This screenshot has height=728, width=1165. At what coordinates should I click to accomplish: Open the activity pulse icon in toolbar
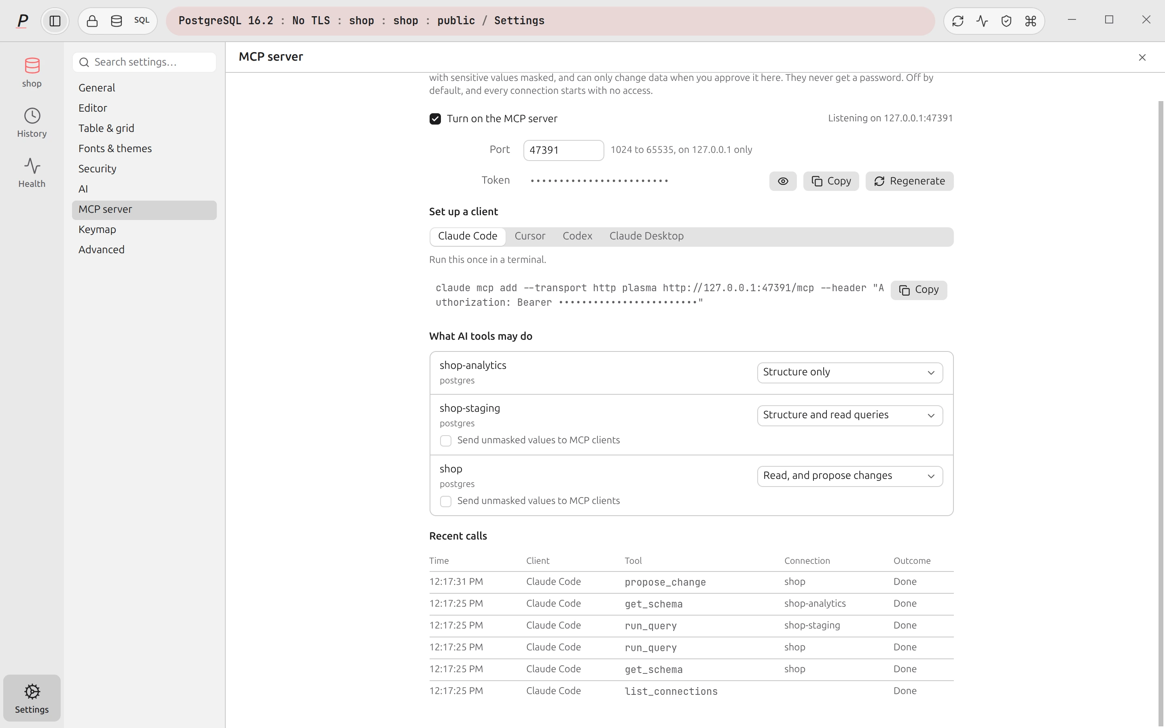[x=982, y=21]
